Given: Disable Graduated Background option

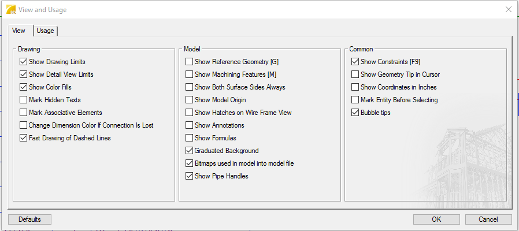Looking at the screenshot, I should point(190,151).
